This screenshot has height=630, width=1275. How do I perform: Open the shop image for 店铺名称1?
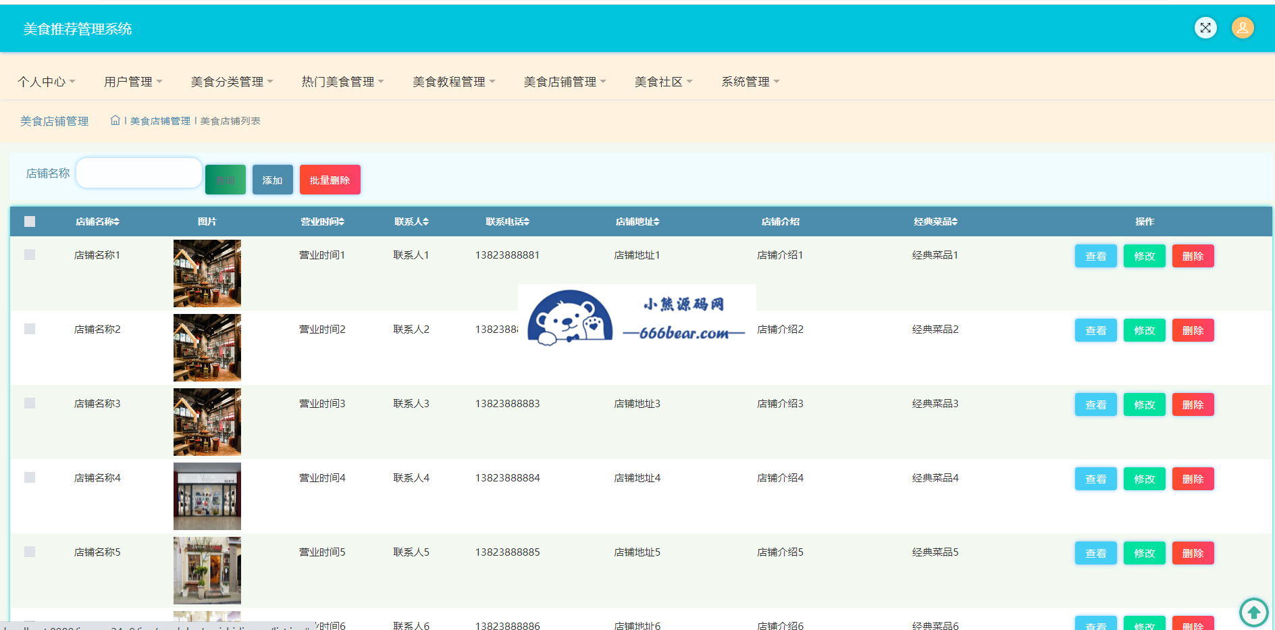click(x=207, y=273)
